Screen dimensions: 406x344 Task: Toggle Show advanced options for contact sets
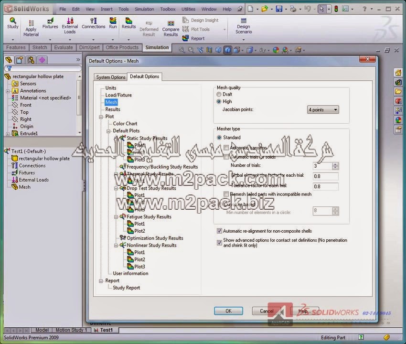pyautogui.click(x=219, y=242)
